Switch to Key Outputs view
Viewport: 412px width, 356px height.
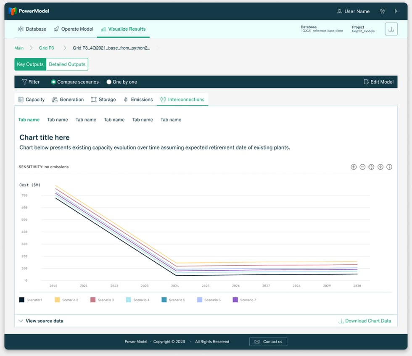click(30, 64)
